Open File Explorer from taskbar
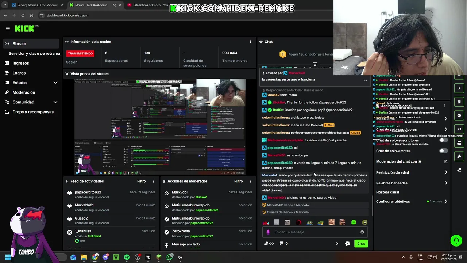Viewport: 467px width, 263px height. tap(84, 257)
